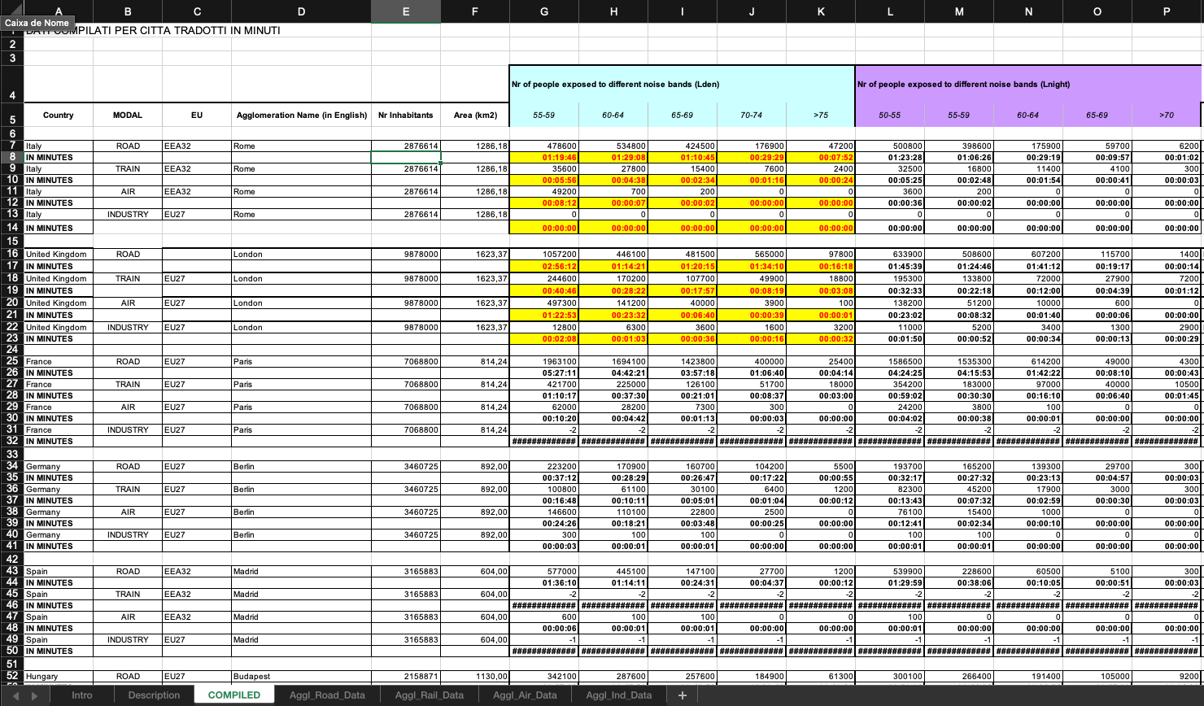Open the Aggl_Air_Data sheet tab
Screen dimensions: 1204x706
pyautogui.click(x=525, y=695)
